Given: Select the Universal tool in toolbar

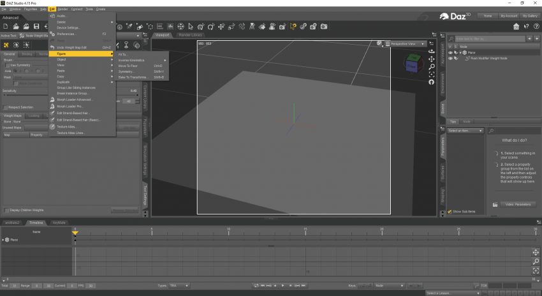Looking at the screenshot, I should (x=180, y=27).
